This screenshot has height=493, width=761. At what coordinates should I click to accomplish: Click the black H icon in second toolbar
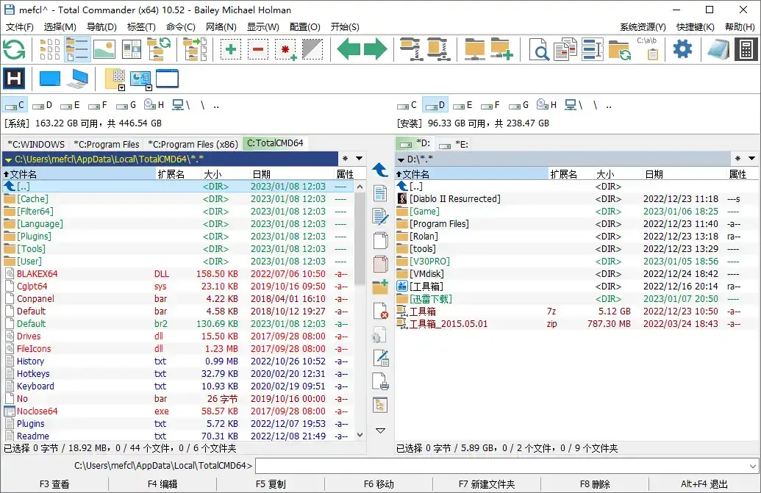[x=14, y=79]
